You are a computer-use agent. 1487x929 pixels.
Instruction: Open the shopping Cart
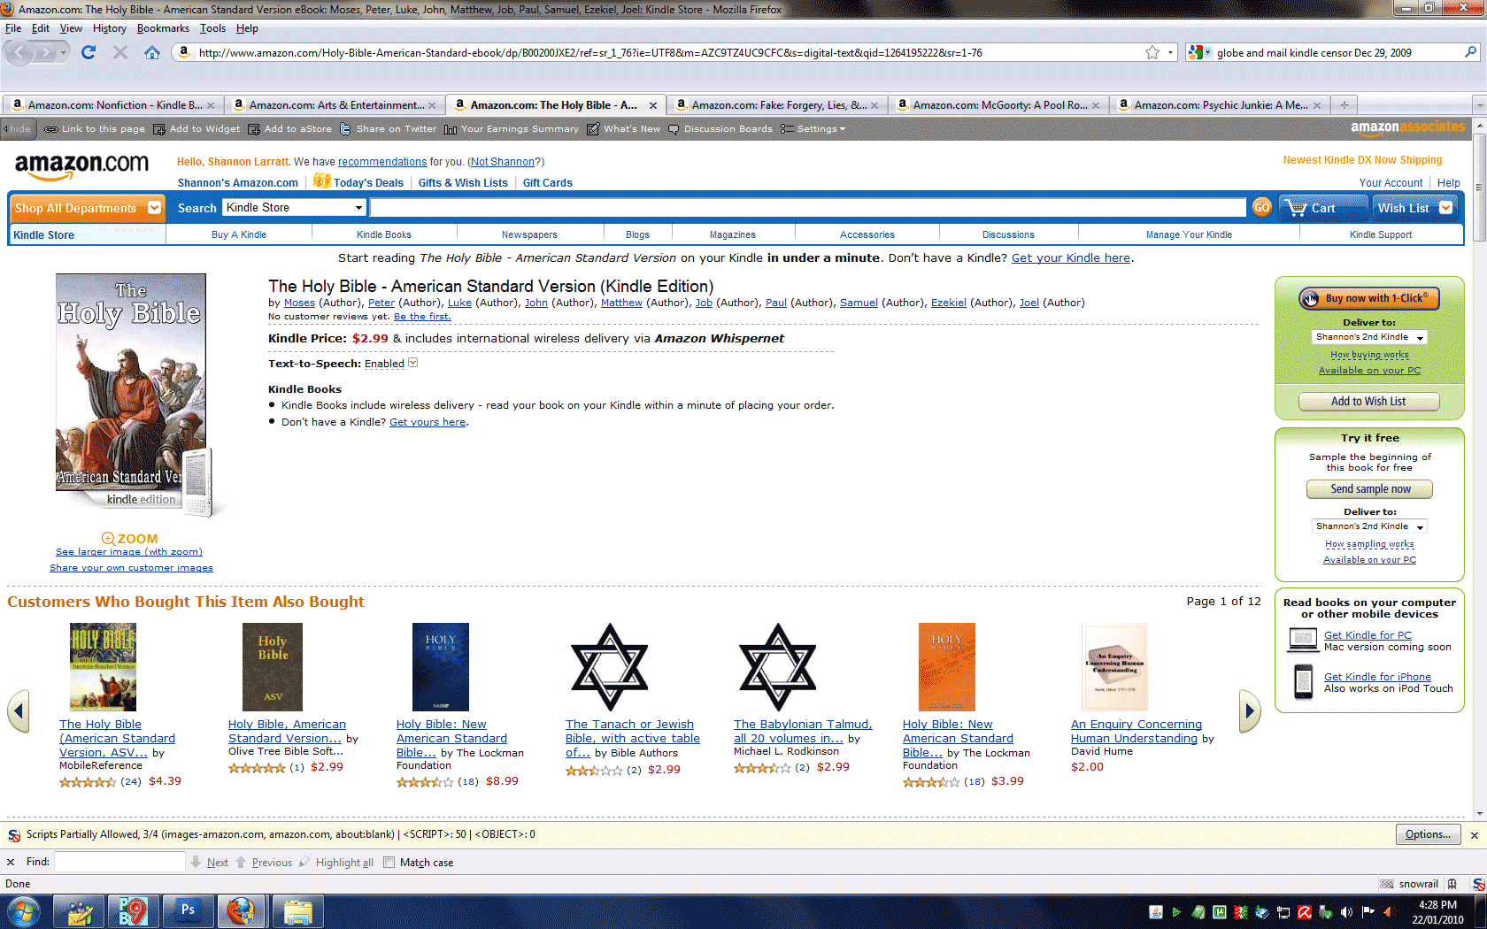point(1323,208)
